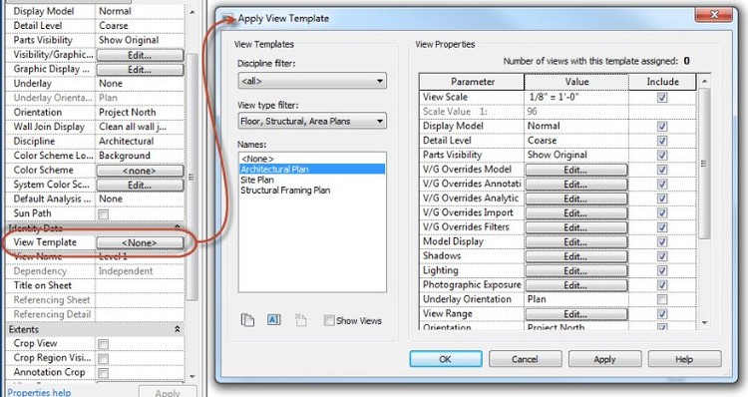Viewport: 748px width, 397px height.
Task: Click the View Properties scrollbar down arrow
Action: (704, 323)
